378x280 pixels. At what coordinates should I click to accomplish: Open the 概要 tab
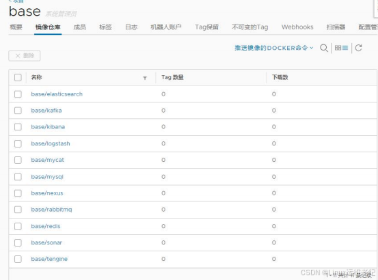coord(16,27)
